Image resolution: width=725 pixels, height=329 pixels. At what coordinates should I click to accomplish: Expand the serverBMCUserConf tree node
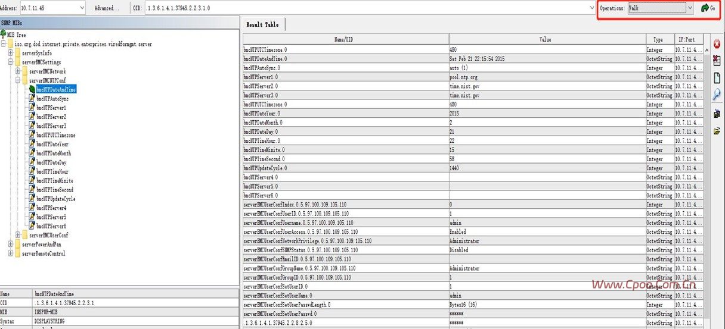[18, 235]
